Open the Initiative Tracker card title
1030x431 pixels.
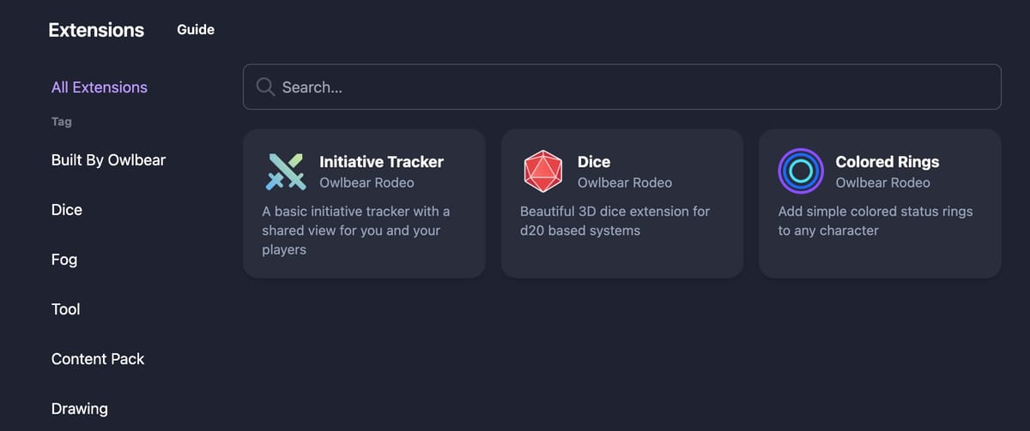tap(381, 162)
